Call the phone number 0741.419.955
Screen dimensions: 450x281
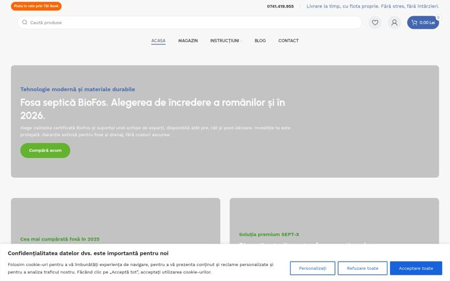[281, 6]
